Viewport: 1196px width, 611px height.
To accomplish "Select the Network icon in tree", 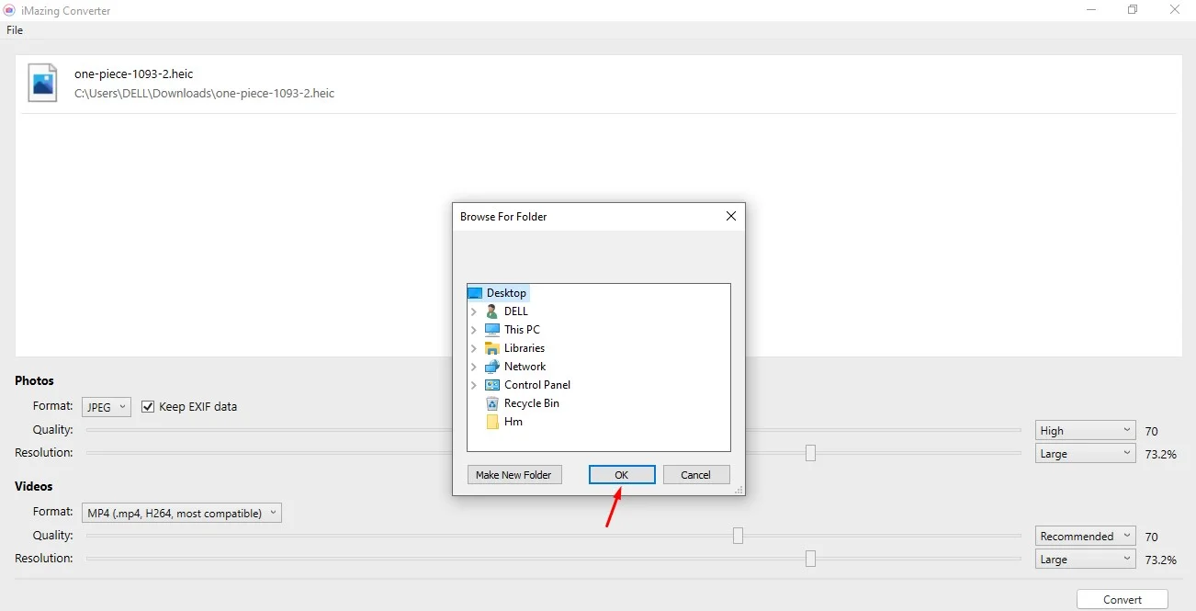I will tap(492, 367).
